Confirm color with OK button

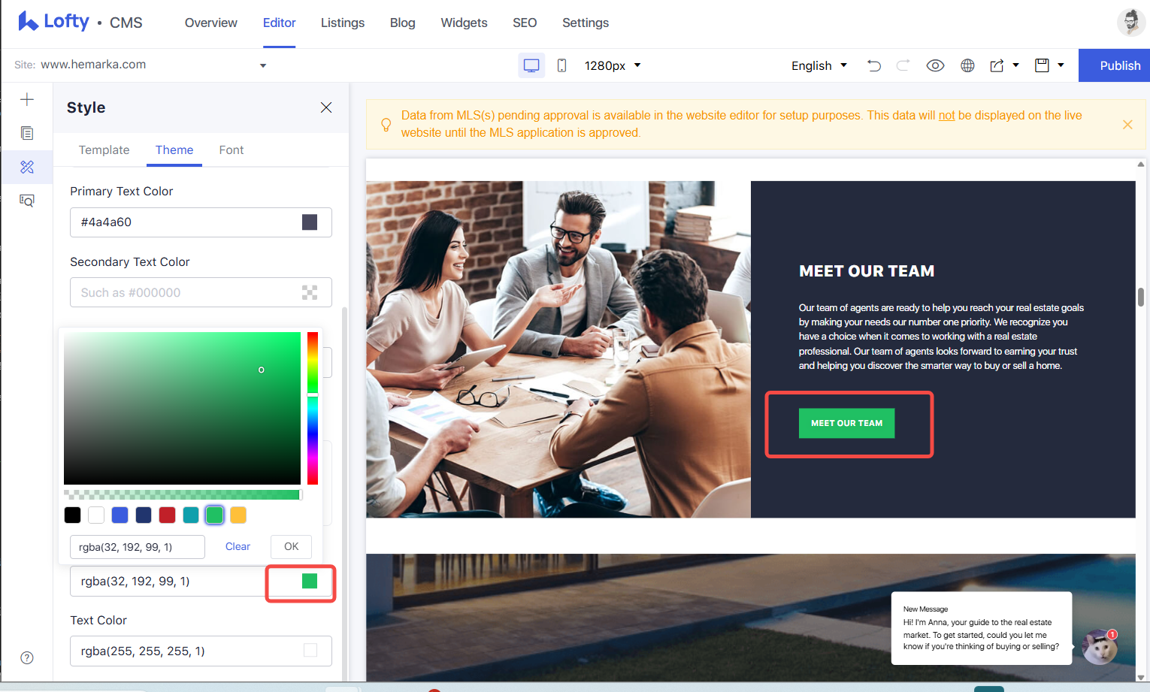click(x=292, y=546)
